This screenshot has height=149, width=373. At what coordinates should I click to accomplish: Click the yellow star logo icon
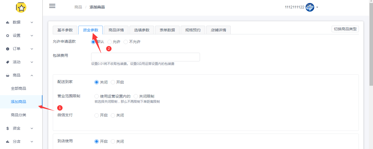click(x=21, y=8)
